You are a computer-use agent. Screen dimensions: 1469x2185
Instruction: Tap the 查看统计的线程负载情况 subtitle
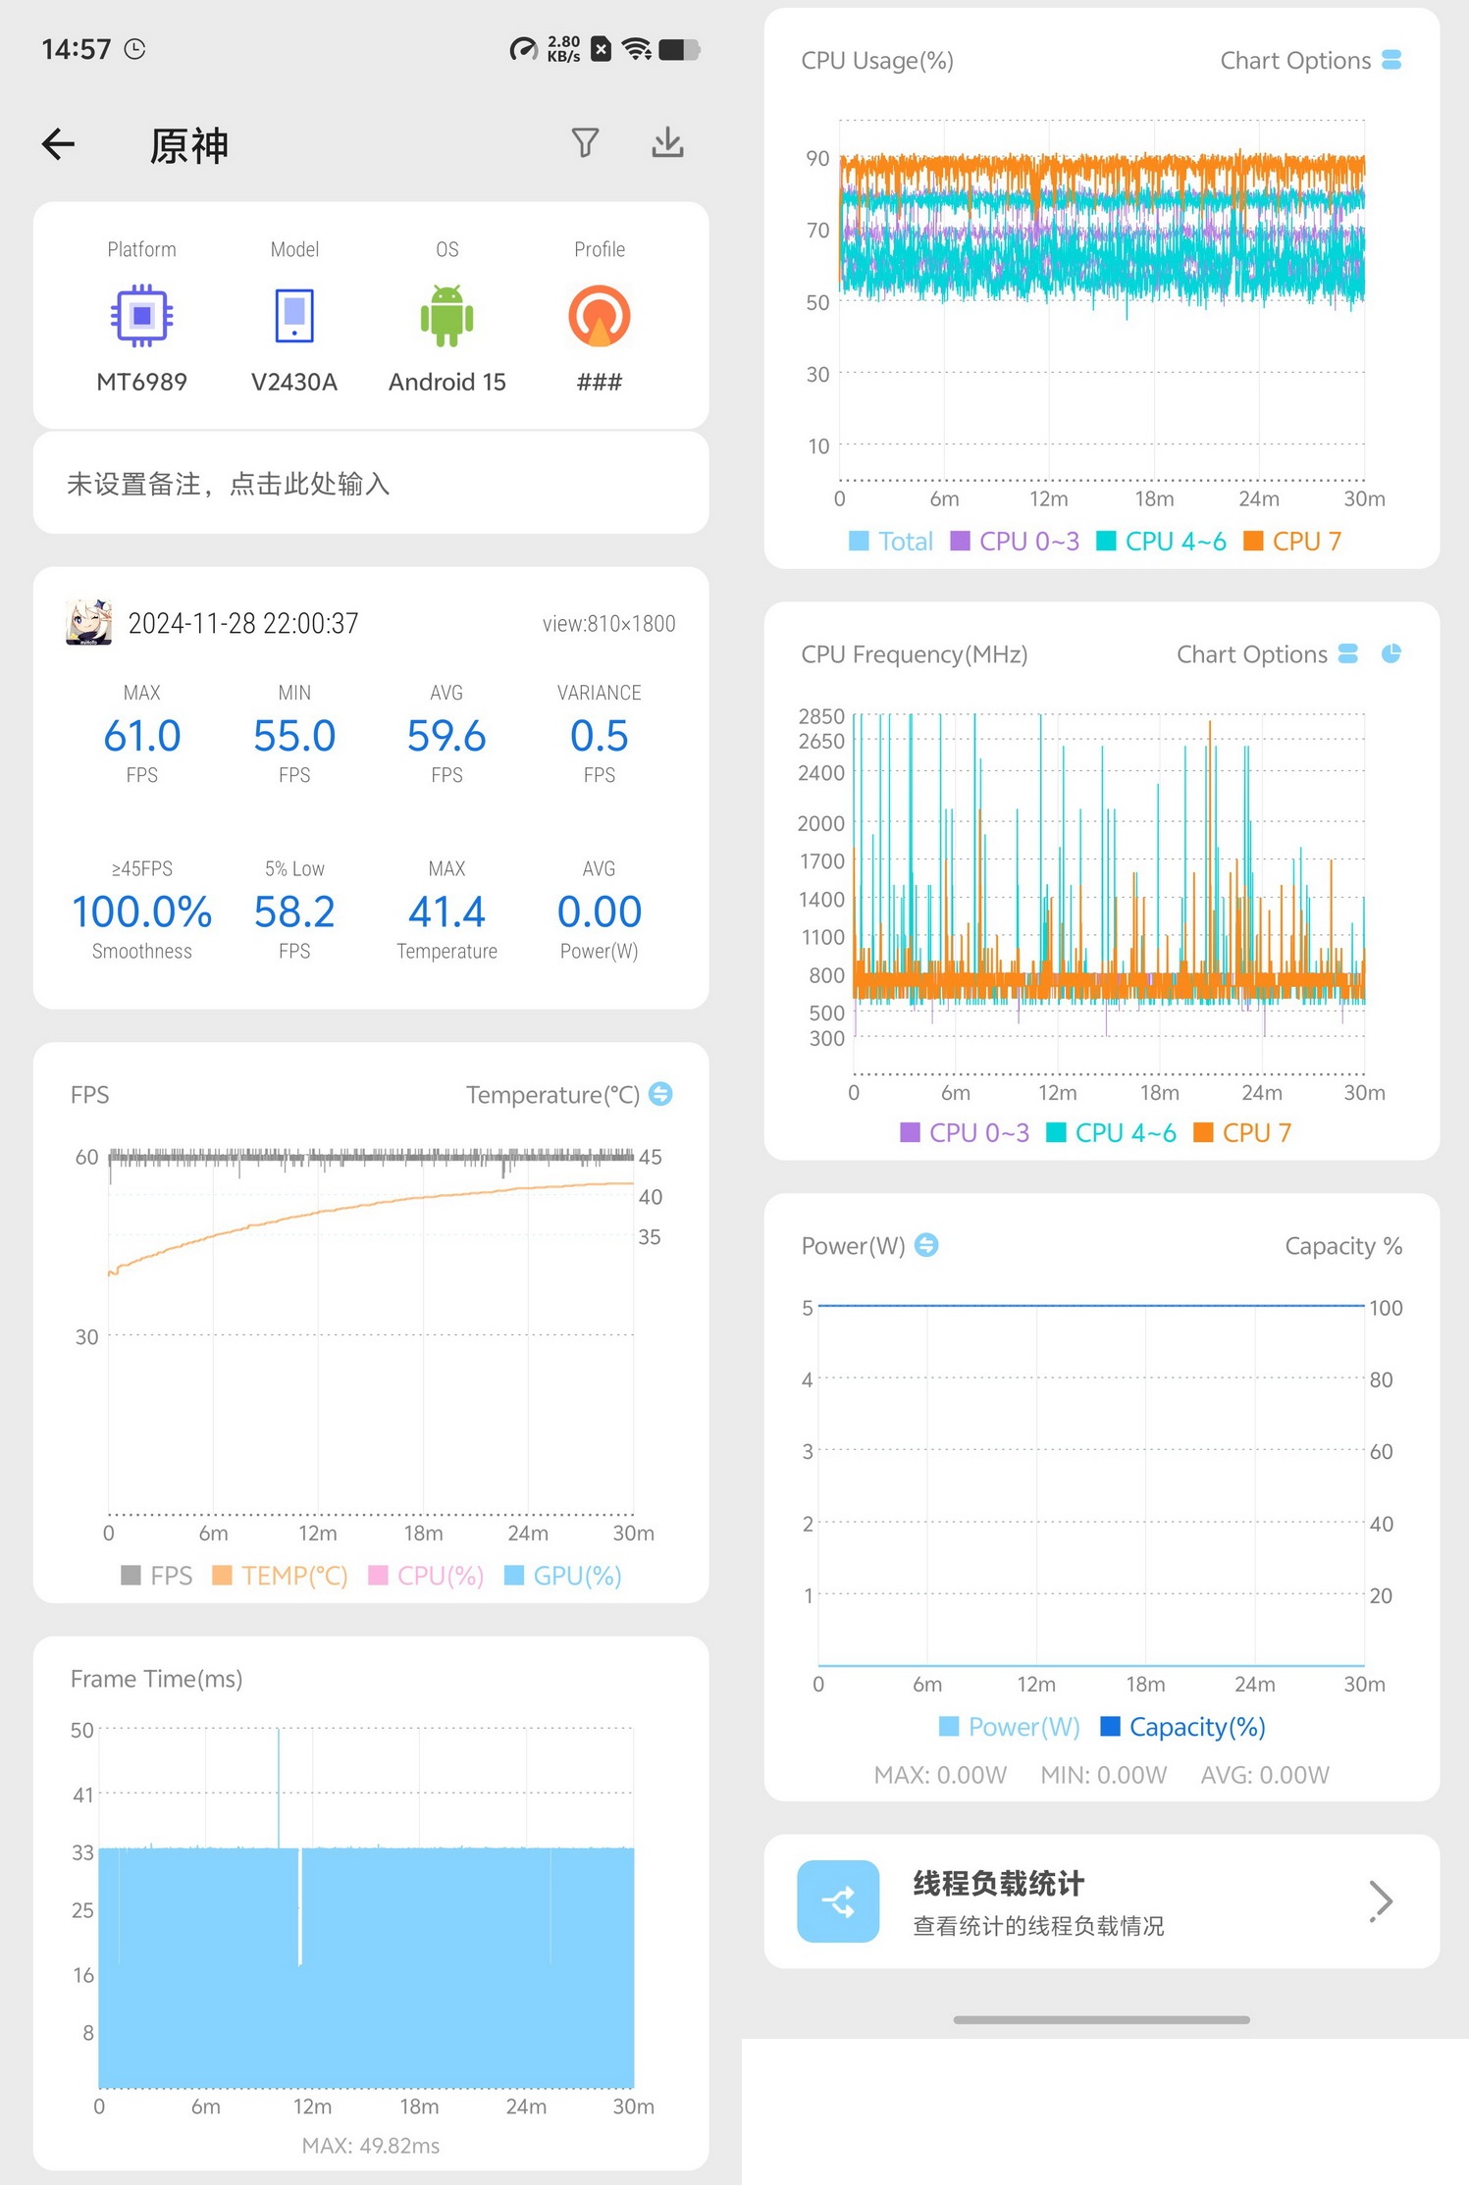(x=1038, y=1926)
